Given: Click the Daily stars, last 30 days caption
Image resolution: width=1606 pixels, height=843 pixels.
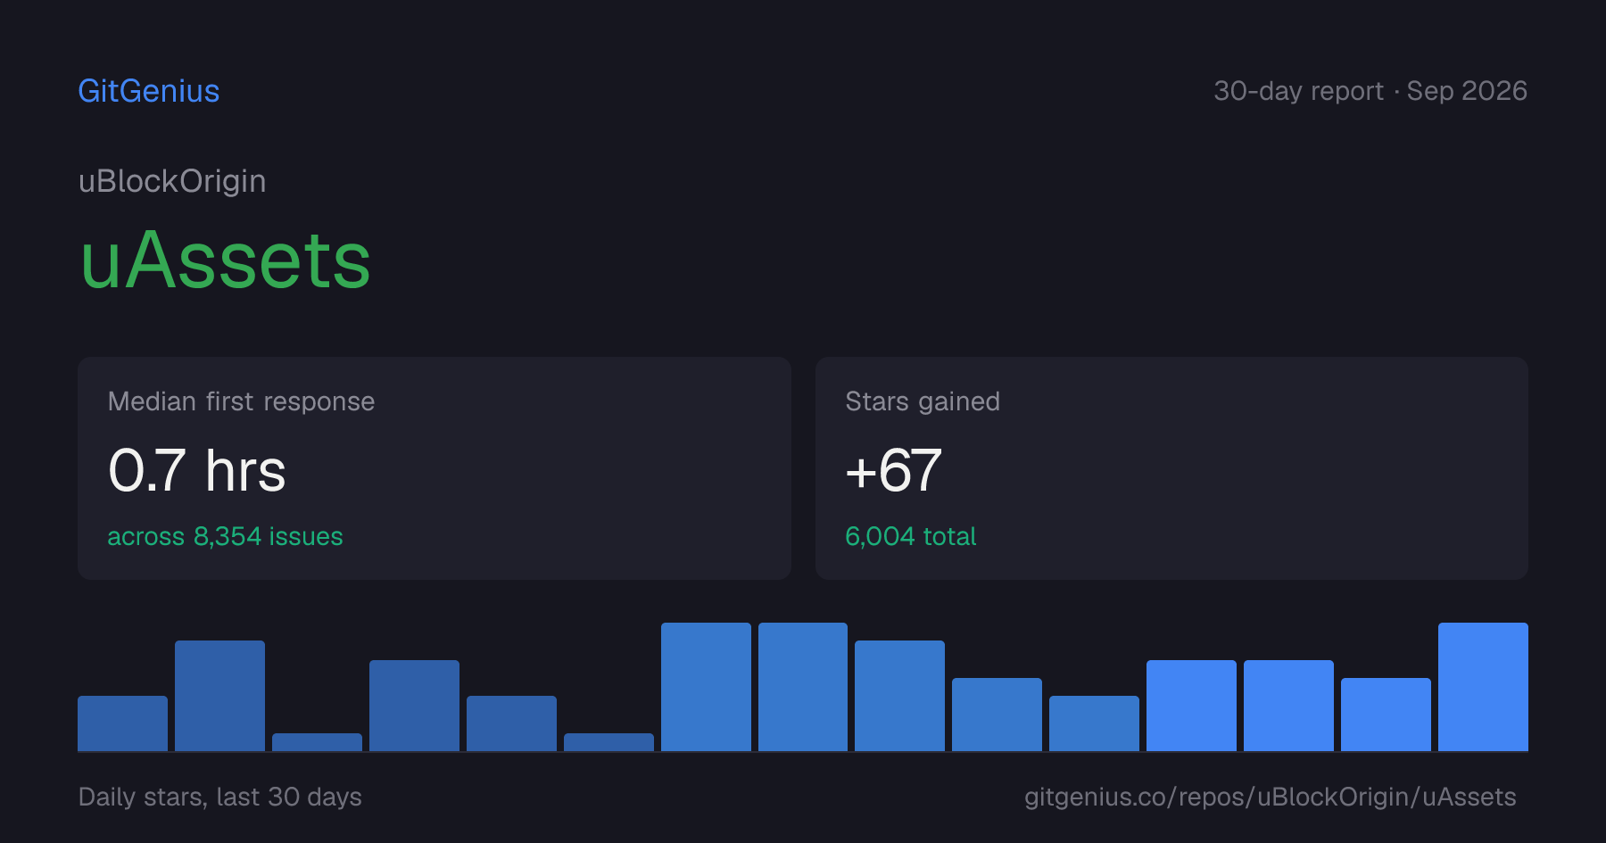Looking at the screenshot, I should [x=220, y=797].
